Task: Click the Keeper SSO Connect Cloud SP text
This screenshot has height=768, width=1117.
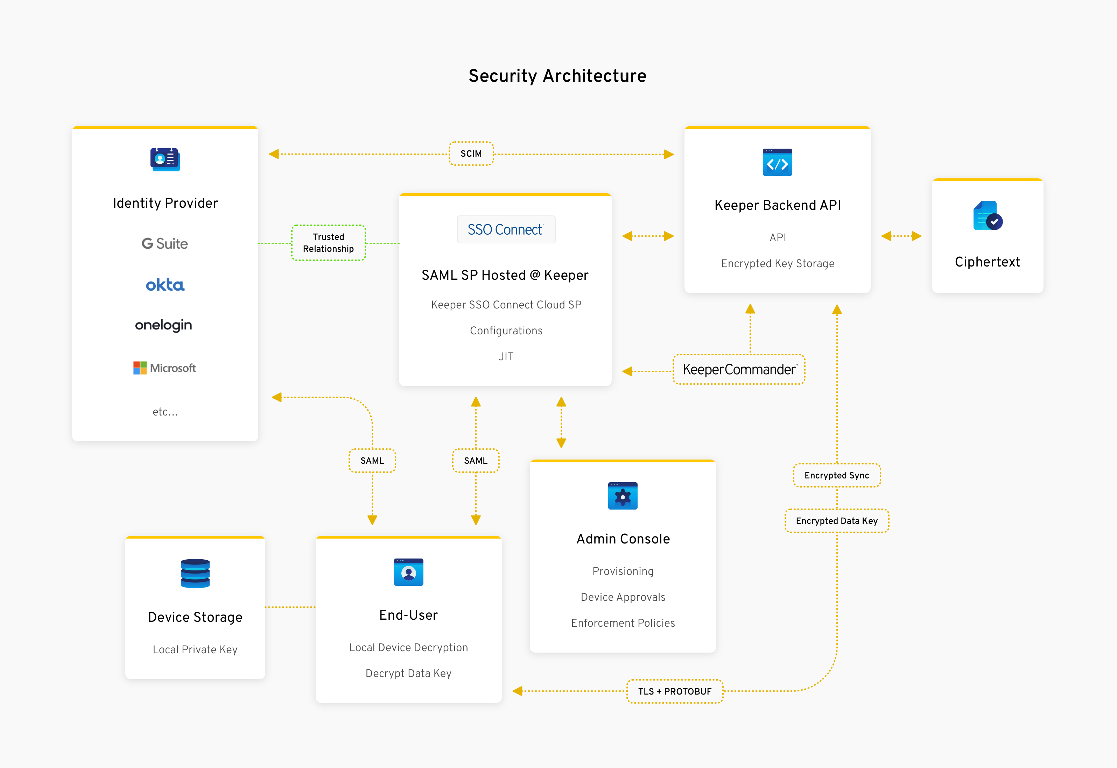Action: (506, 305)
